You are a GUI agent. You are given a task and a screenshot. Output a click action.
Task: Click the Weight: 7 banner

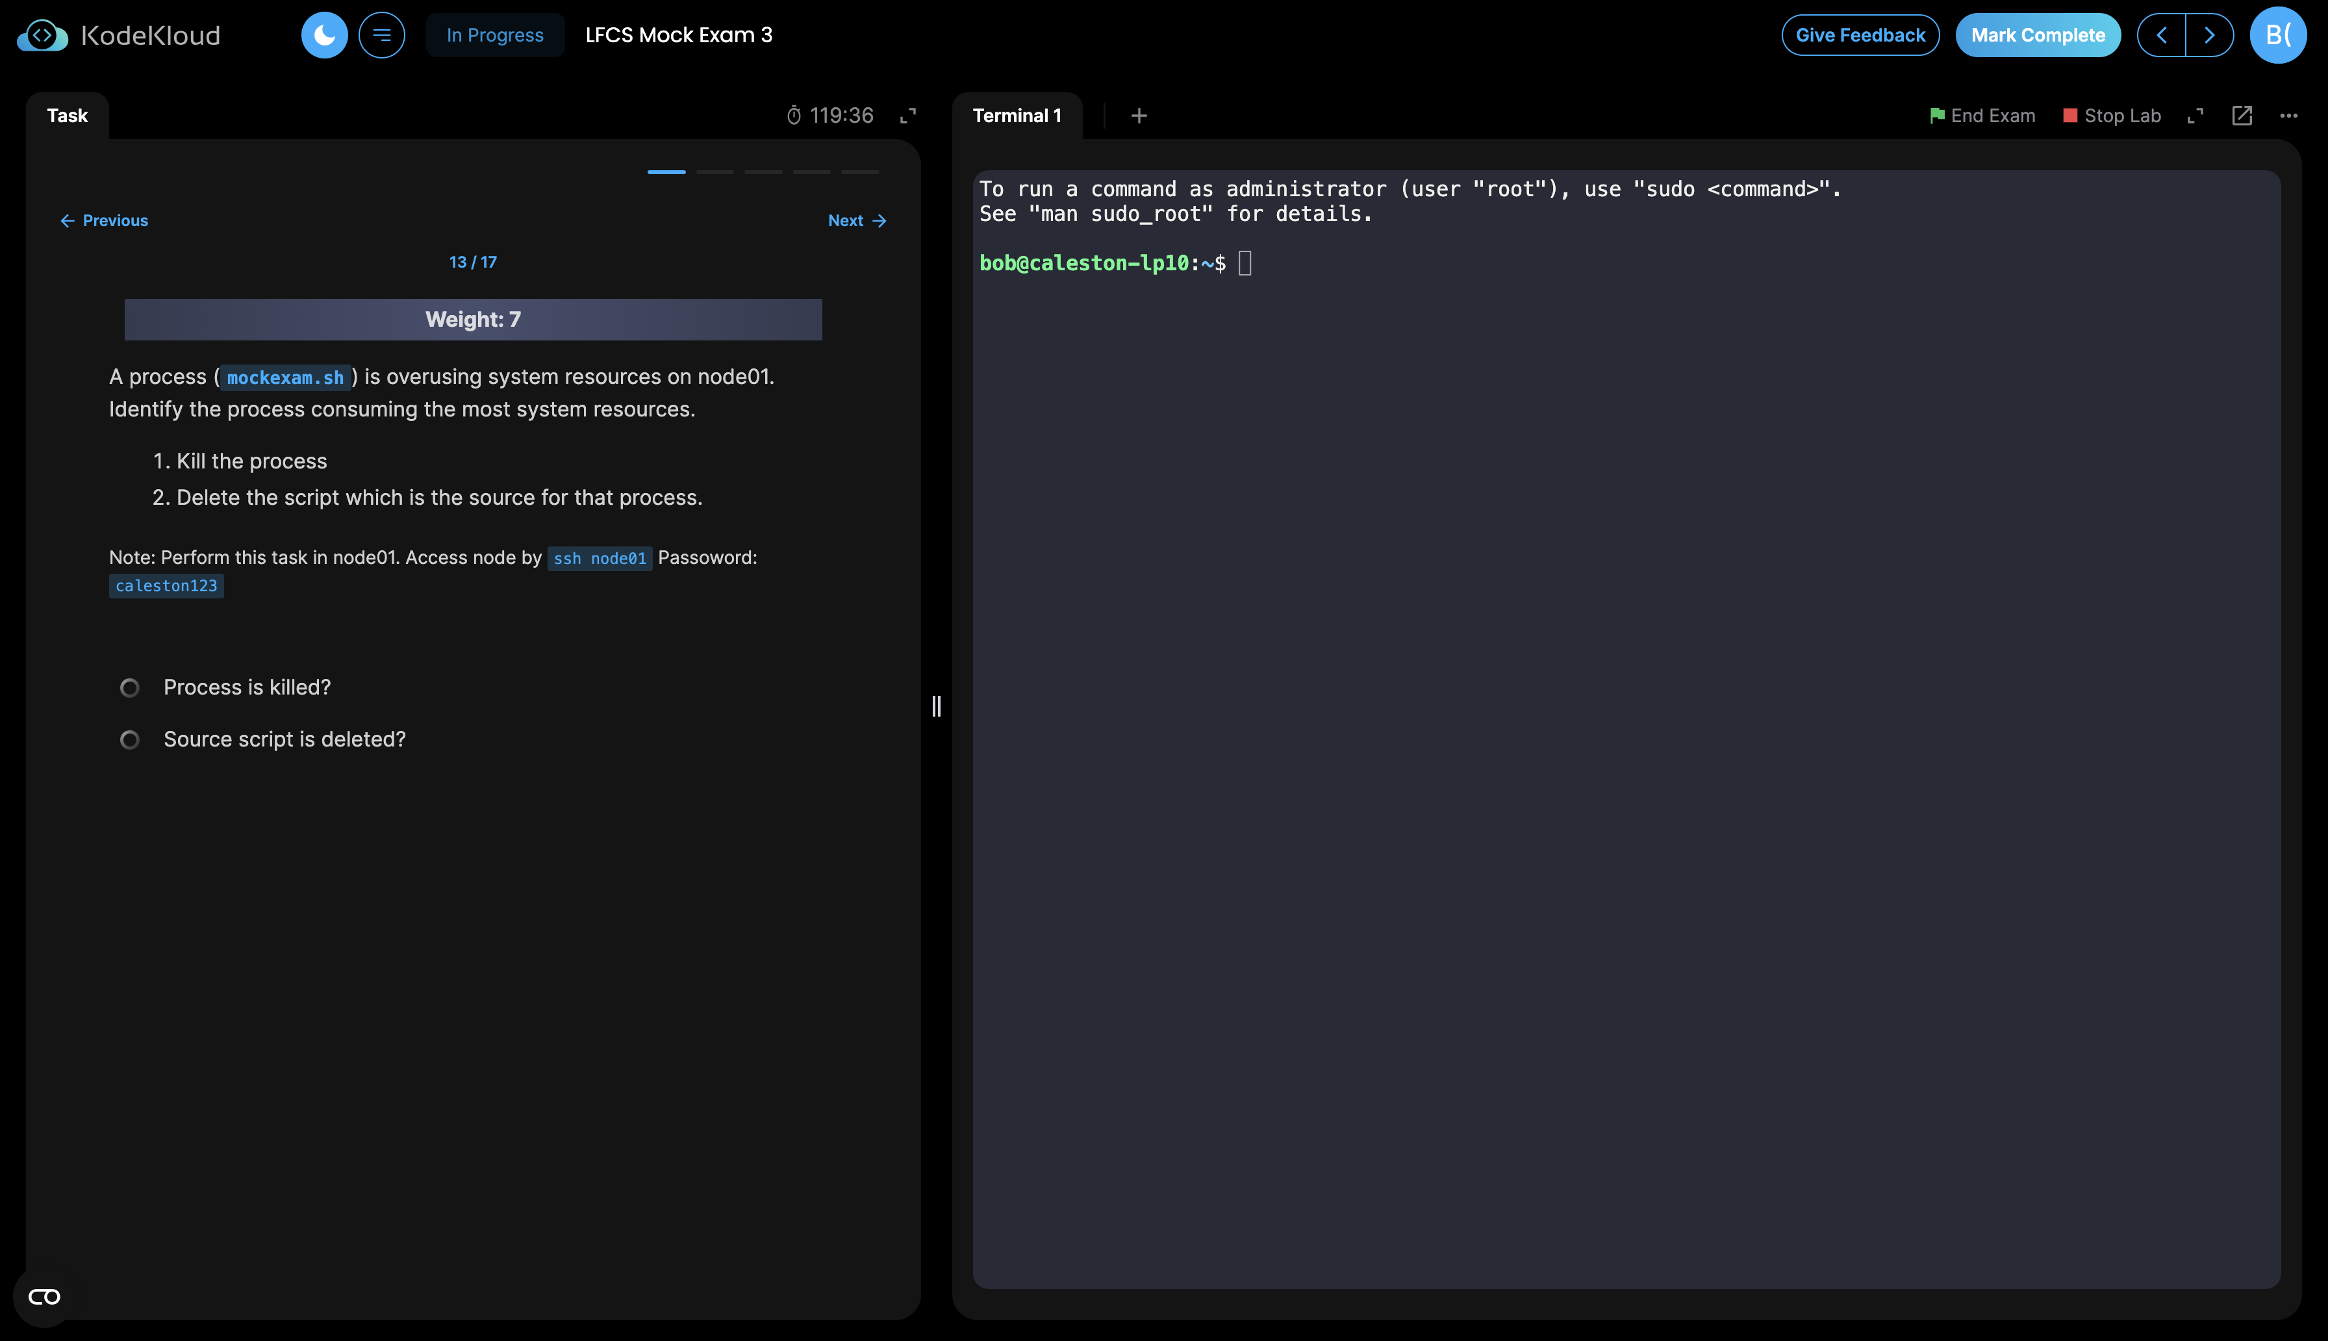pyautogui.click(x=473, y=320)
